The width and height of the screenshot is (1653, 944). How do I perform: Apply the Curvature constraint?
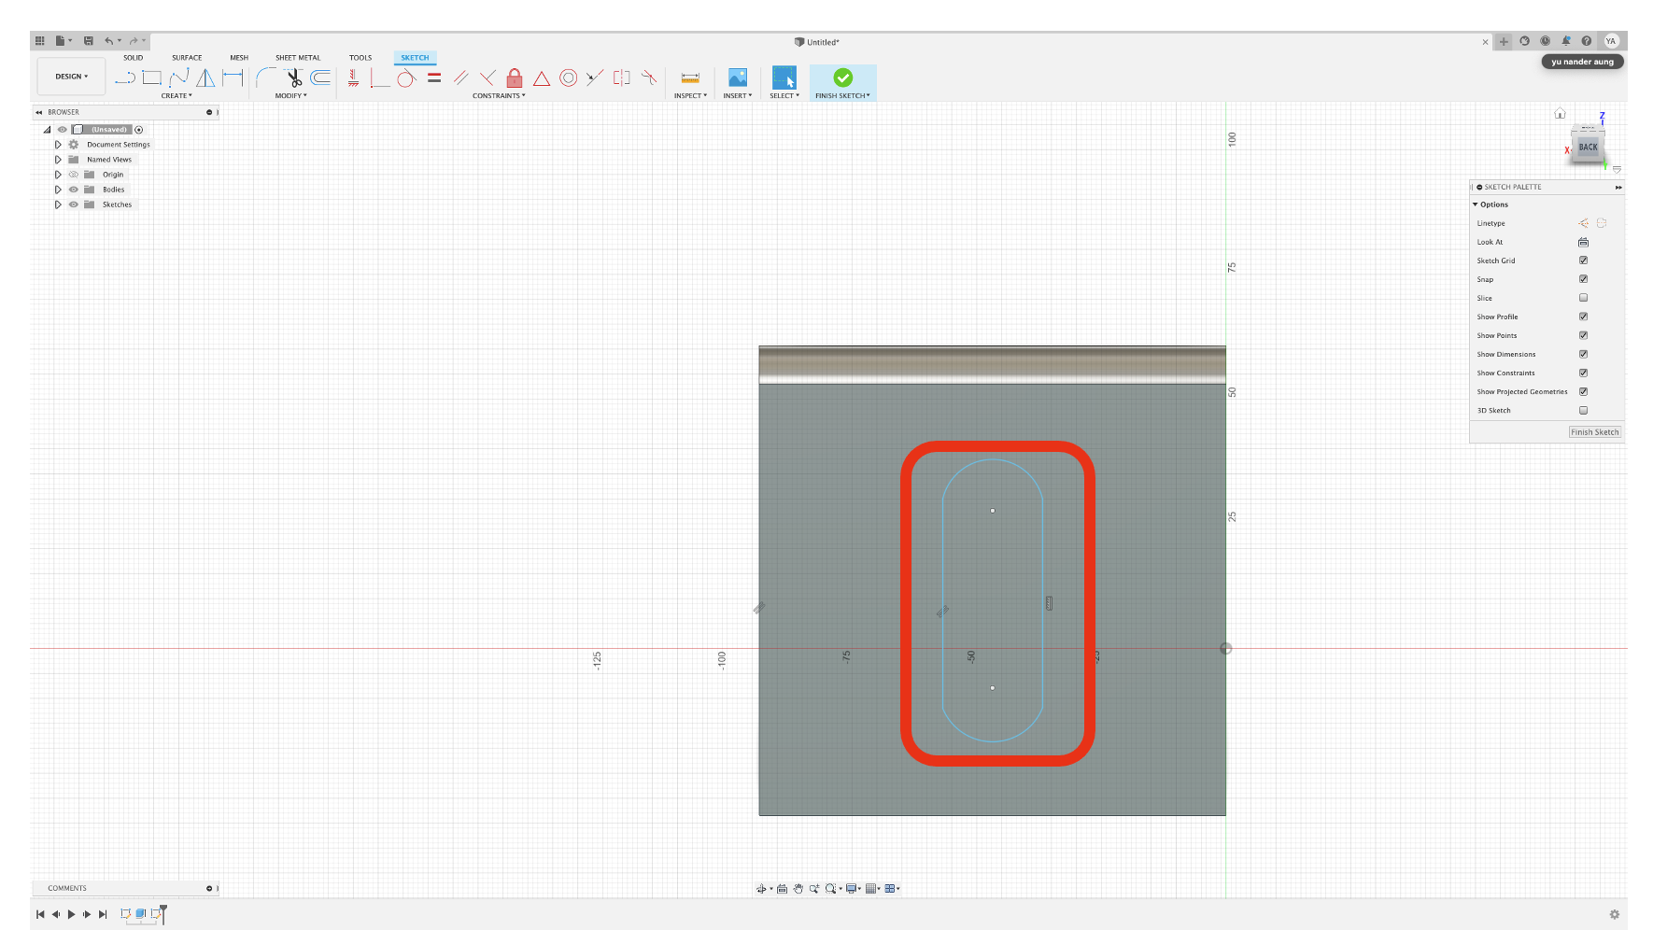(649, 77)
